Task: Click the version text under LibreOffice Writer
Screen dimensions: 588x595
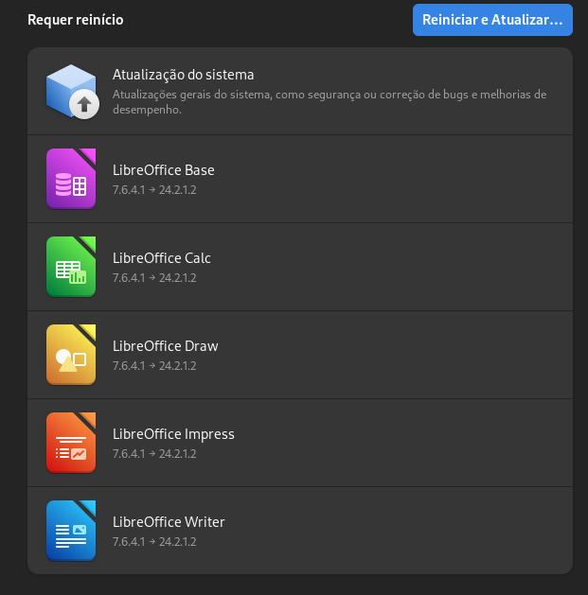Action: coord(154,542)
